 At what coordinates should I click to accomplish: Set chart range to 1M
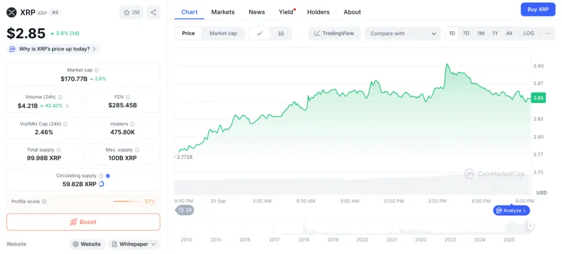481,33
